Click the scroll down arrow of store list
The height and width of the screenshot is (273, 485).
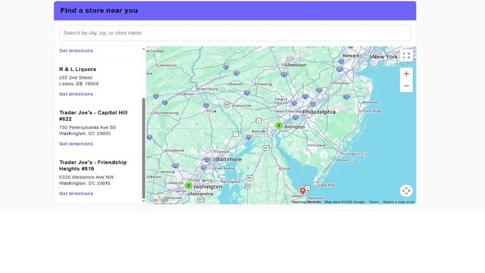pyautogui.click(x=144, y=201)
